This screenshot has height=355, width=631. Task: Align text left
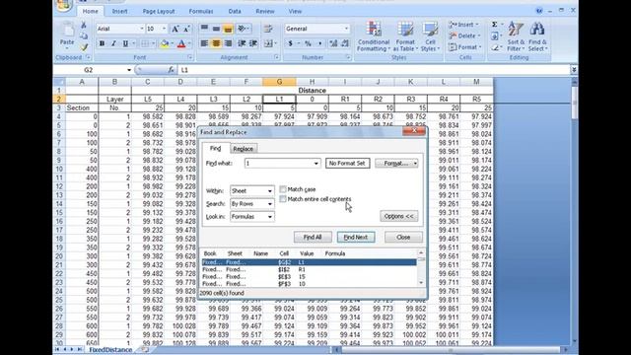click(x=204, y=43)
